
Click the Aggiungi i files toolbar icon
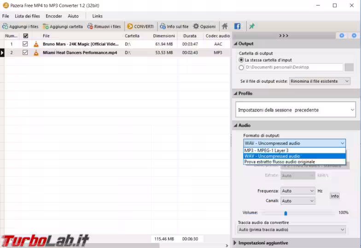5,27
